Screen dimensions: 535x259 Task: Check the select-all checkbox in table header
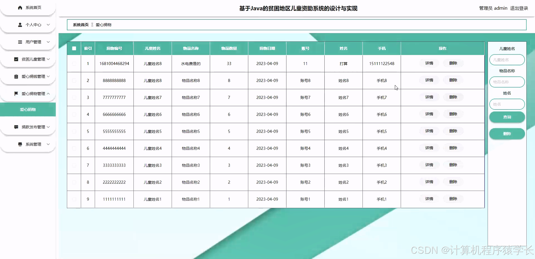(x=74, y=48)
